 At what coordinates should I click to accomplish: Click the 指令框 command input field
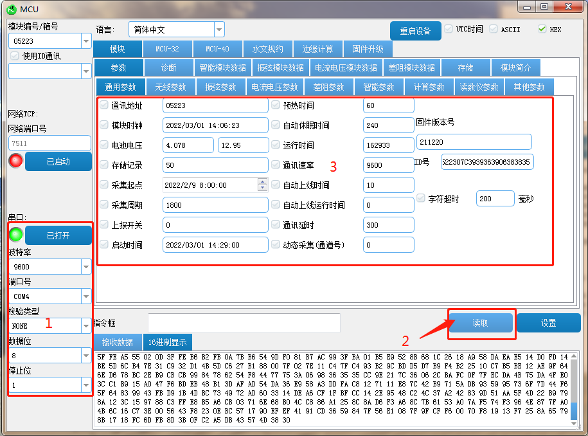(244, 323)
